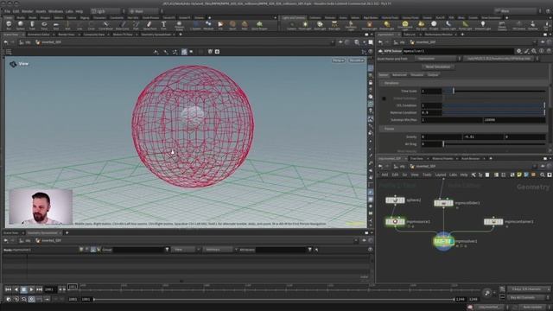Image resolution: width=553 pixels, height=311 pixels.
Task: Select the Tube shelf tool
Action: tap(32, 25)
